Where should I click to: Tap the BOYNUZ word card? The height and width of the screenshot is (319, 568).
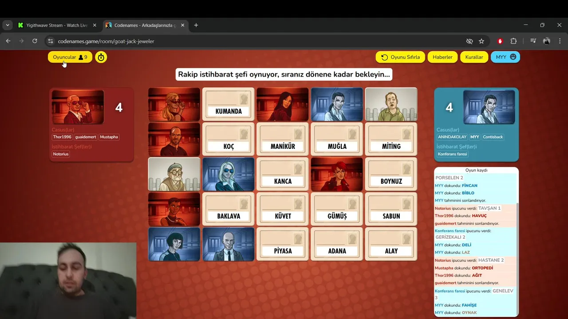(391, 175)
